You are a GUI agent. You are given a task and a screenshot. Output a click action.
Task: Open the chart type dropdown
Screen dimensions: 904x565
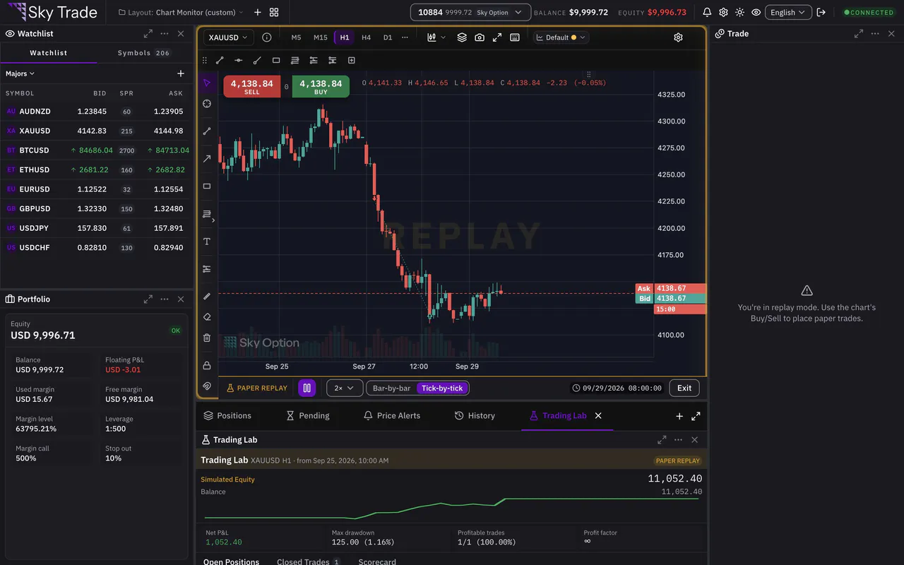[x=436, y=37]
